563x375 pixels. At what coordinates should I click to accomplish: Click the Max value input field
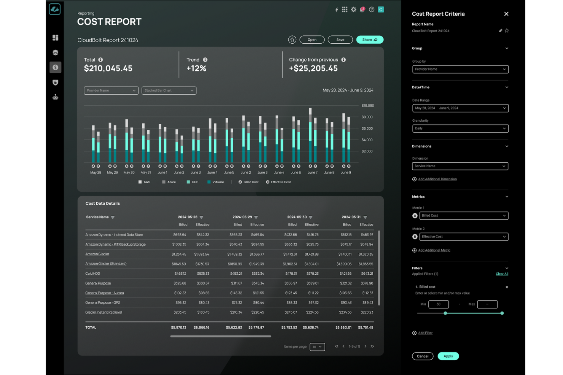click(487, 304)
